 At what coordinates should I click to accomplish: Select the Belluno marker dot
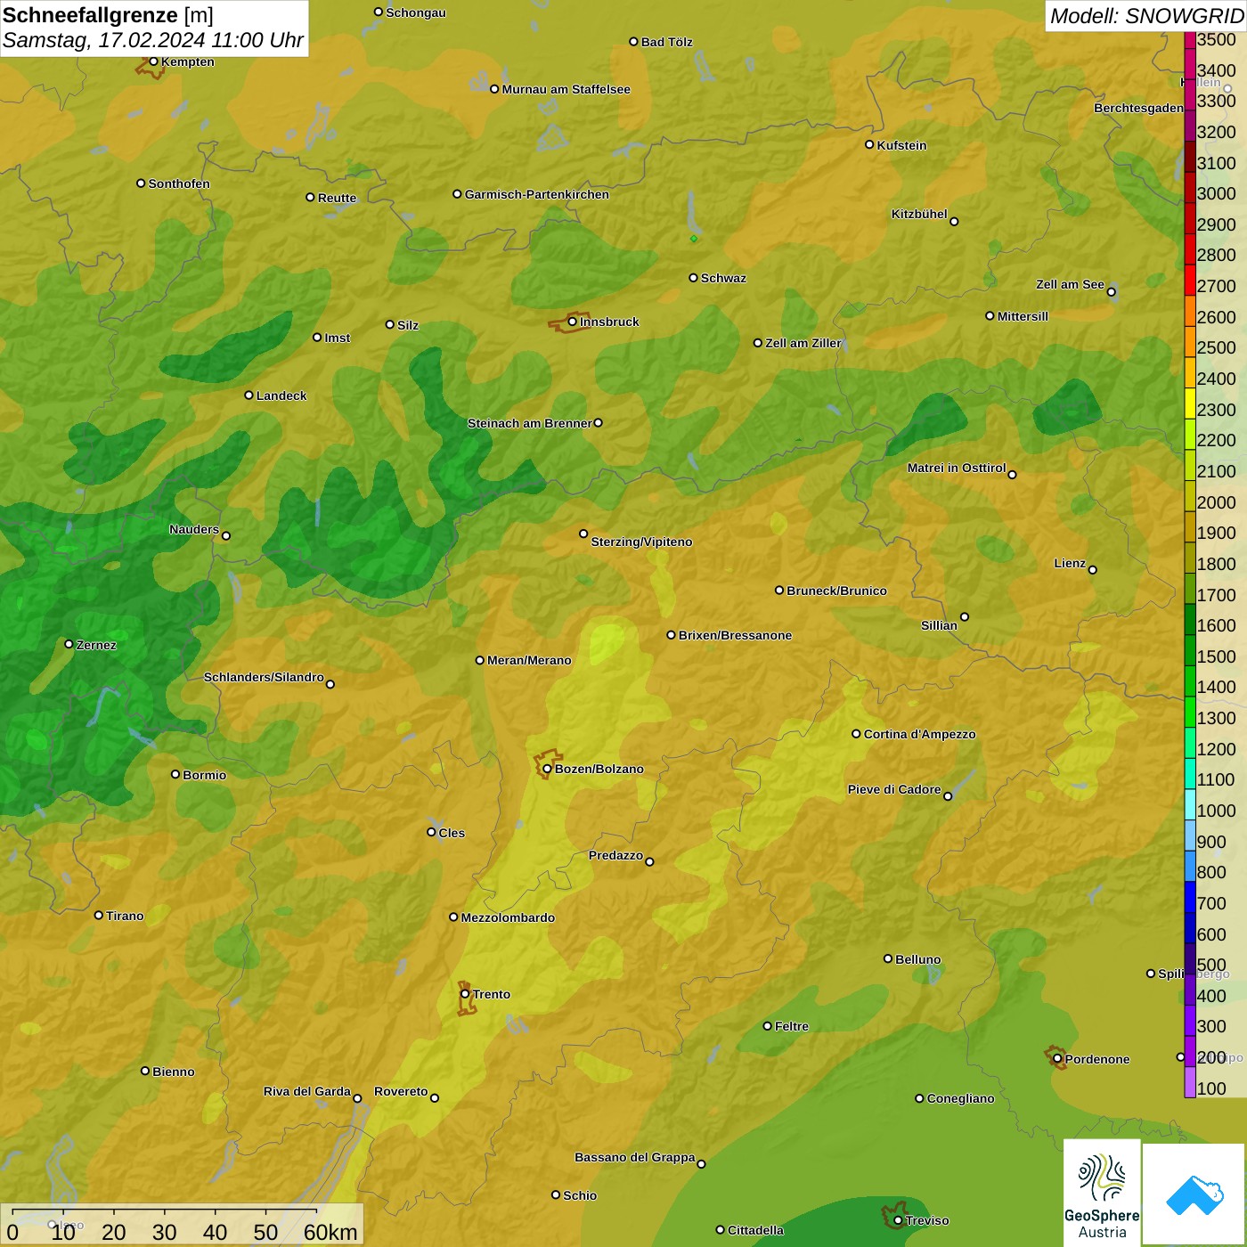pyautogui.click(x=887, y=958)
